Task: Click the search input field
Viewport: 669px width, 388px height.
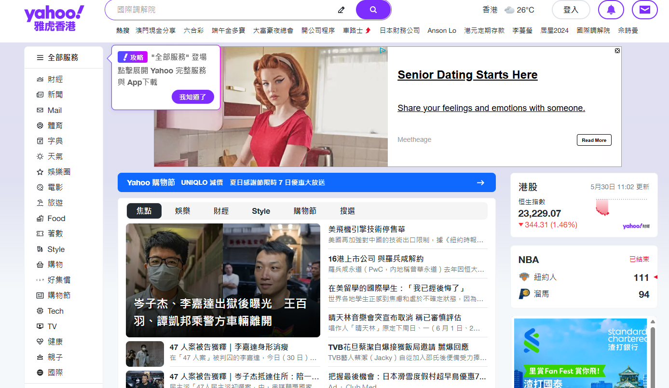Action: pos(224,10)
